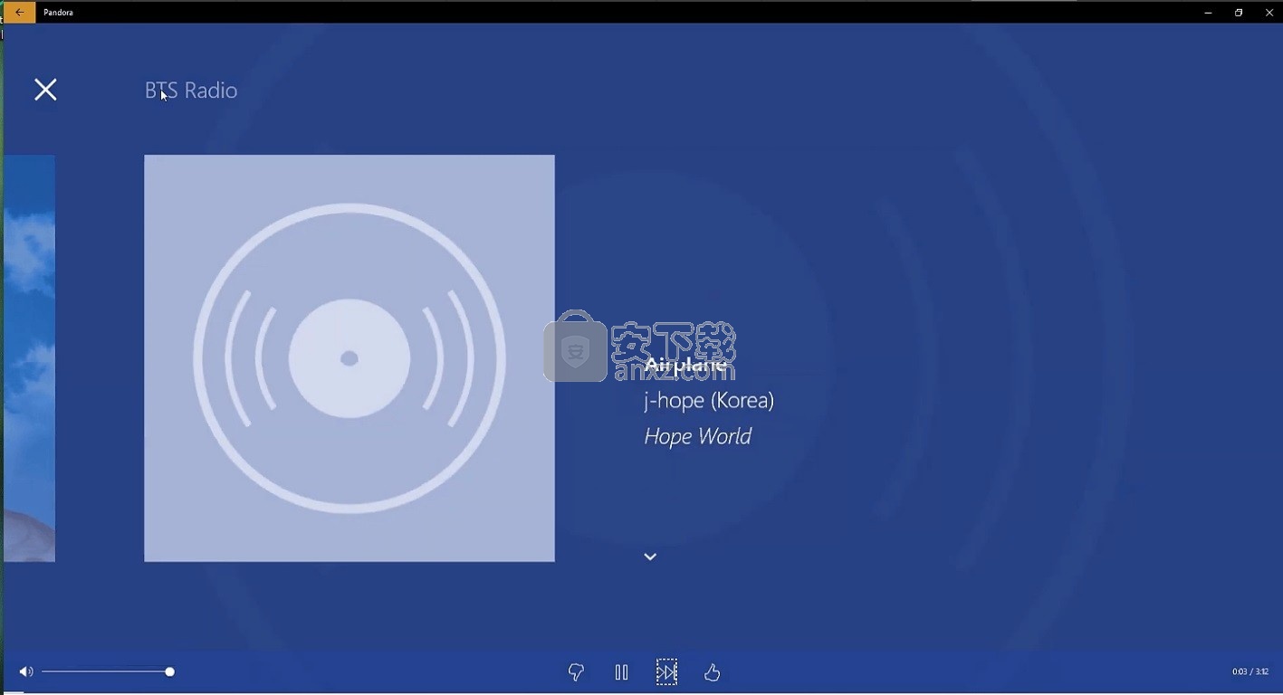Restore down the Pandora window

click(1239, 13)
